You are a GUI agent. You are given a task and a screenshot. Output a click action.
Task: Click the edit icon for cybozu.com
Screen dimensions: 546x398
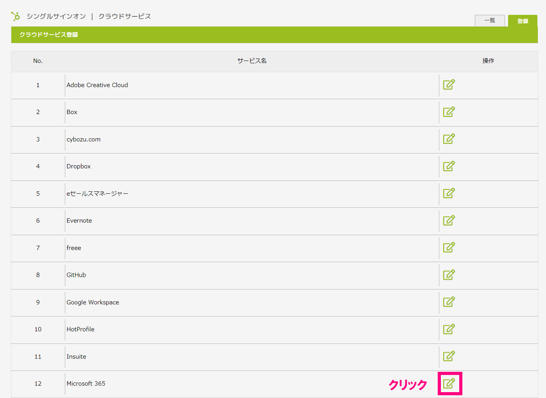click(x=449, y=139)
